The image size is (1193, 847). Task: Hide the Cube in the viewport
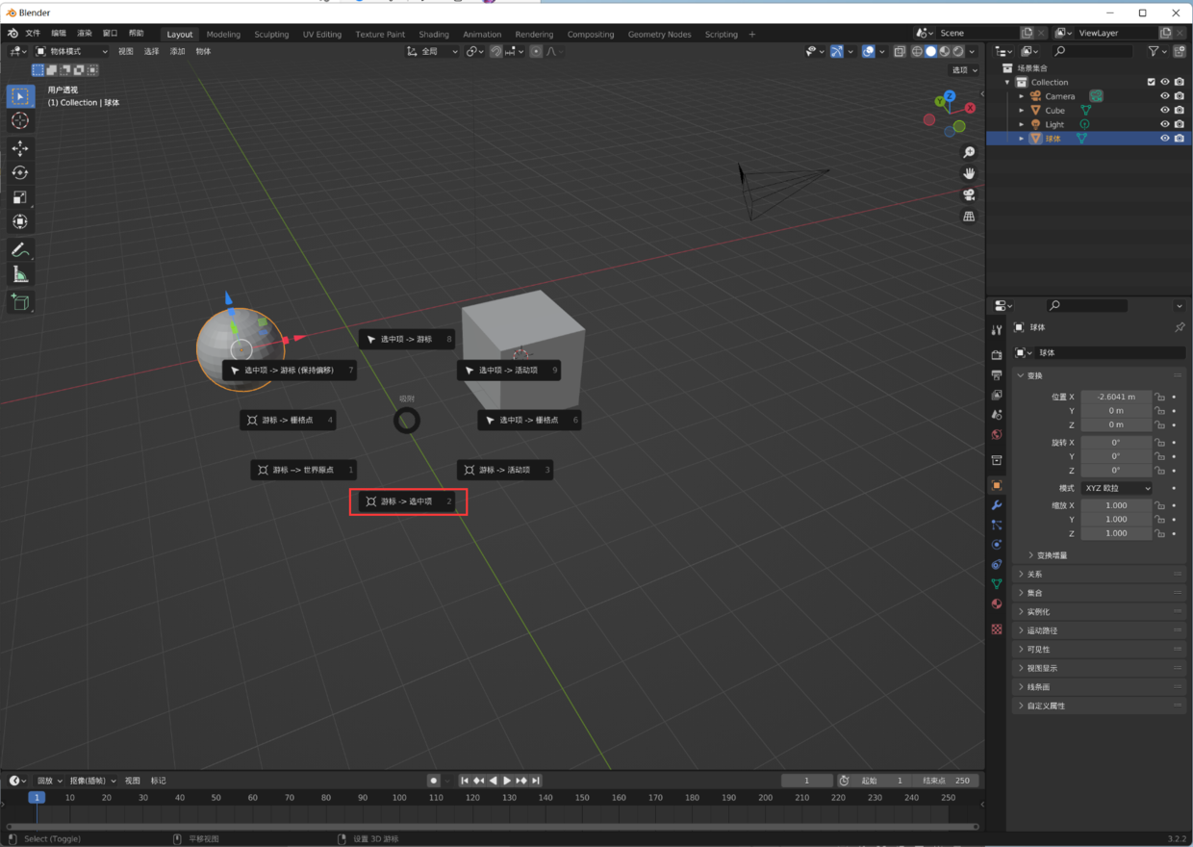pyautogui.click(x=1165, y=110)
